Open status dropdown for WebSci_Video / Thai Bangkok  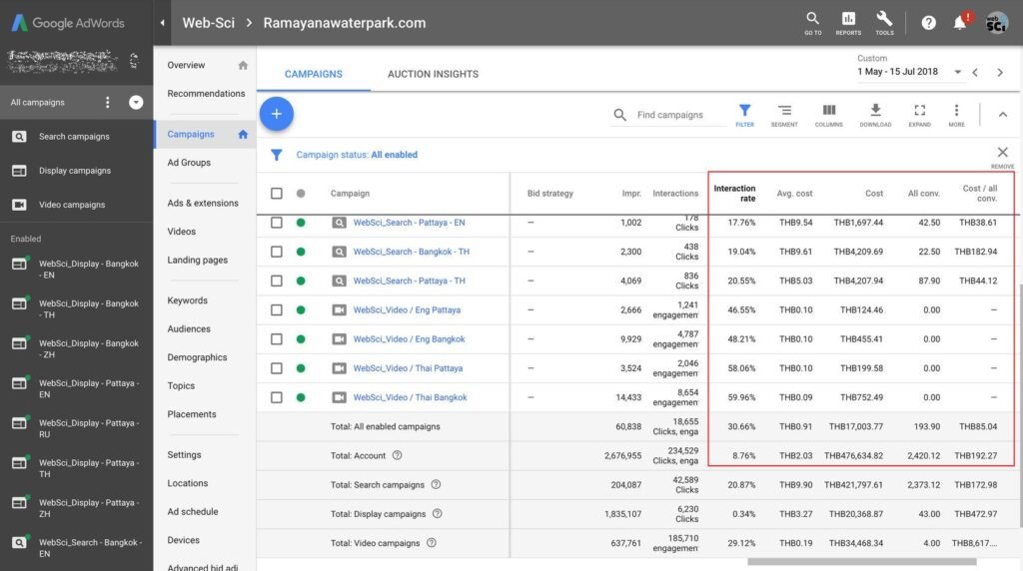tap(301, 397)
